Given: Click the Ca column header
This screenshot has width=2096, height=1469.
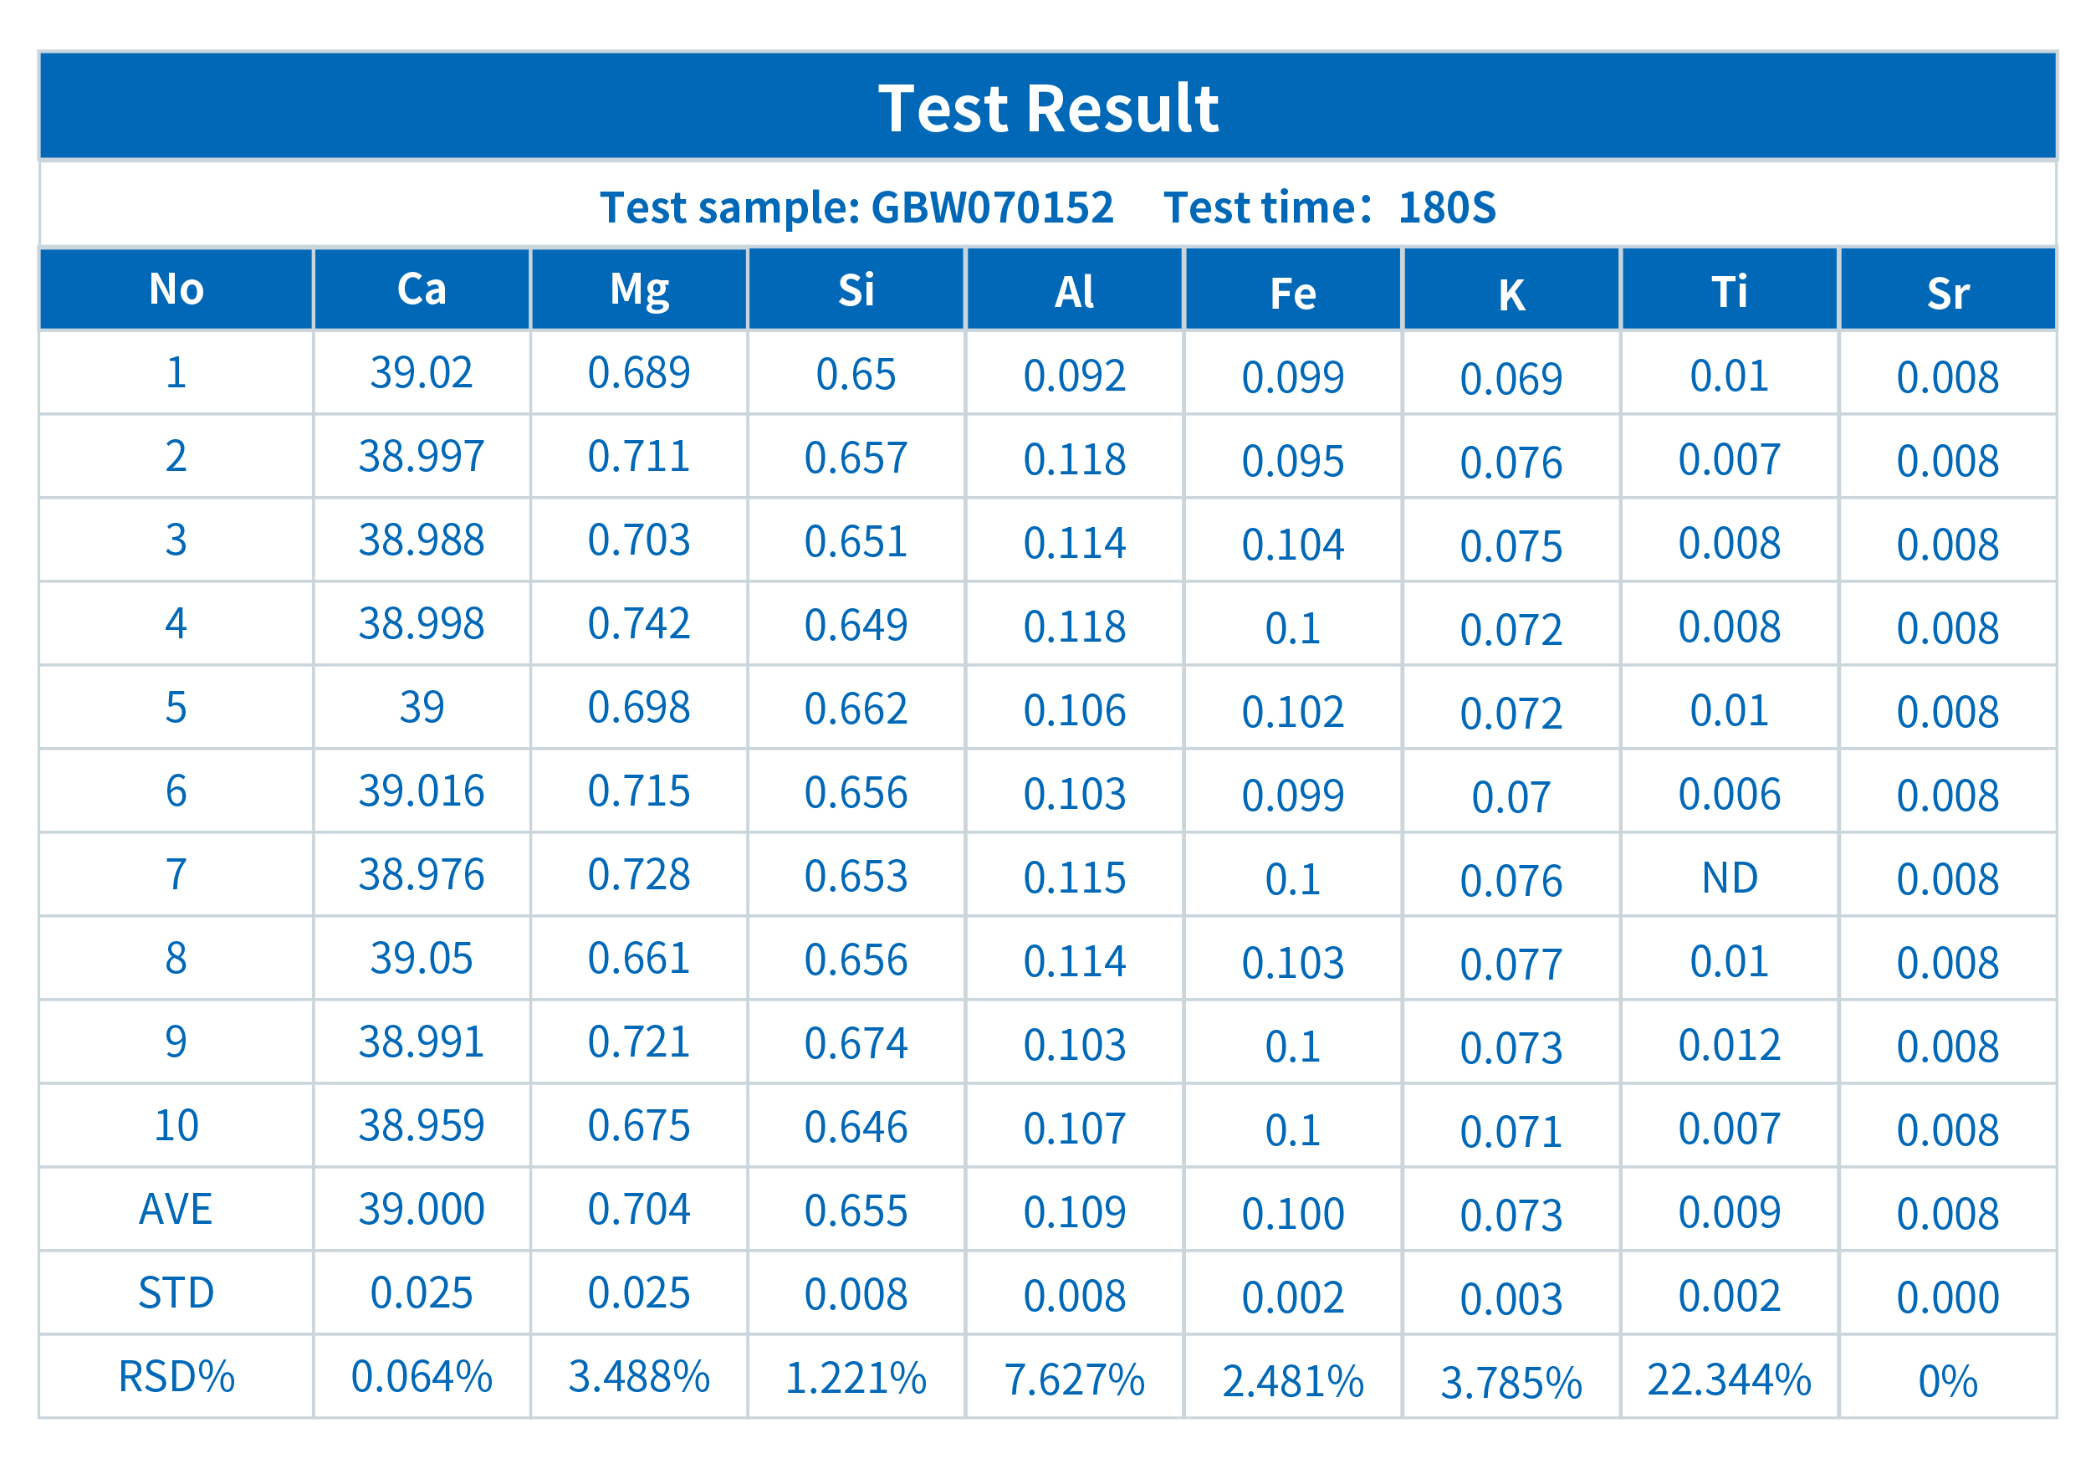Looking at the screenshot, I should pos(421,289).
